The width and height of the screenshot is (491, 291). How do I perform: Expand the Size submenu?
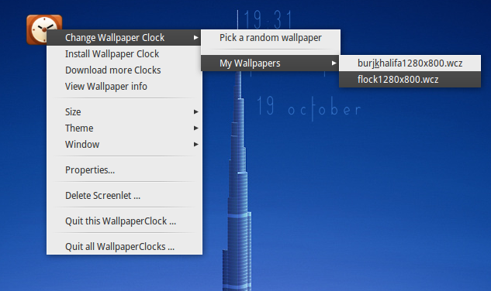click(124, 112)
